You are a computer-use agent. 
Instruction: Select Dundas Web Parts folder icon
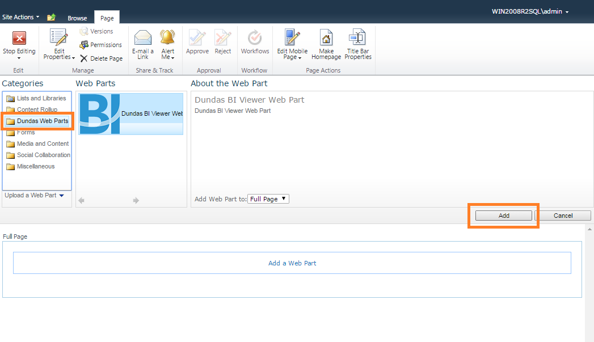11,121
